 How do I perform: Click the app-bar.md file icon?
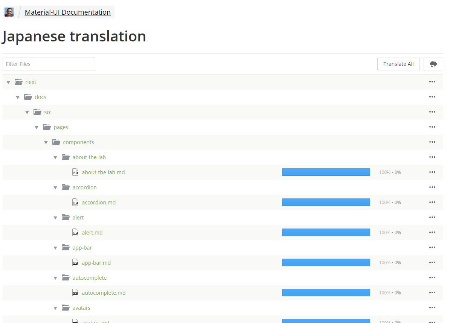coord(75,262)
